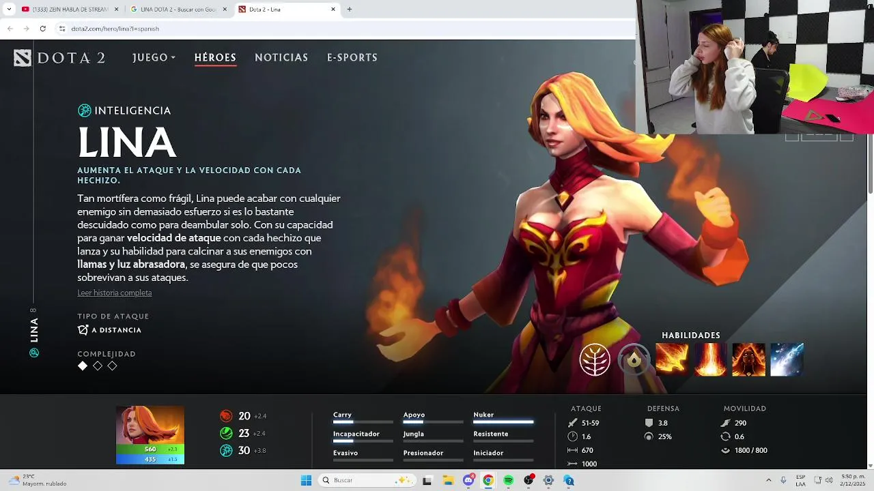
Task: Open the 'Leer historia completa' link
Action: [x=115, y=293]
